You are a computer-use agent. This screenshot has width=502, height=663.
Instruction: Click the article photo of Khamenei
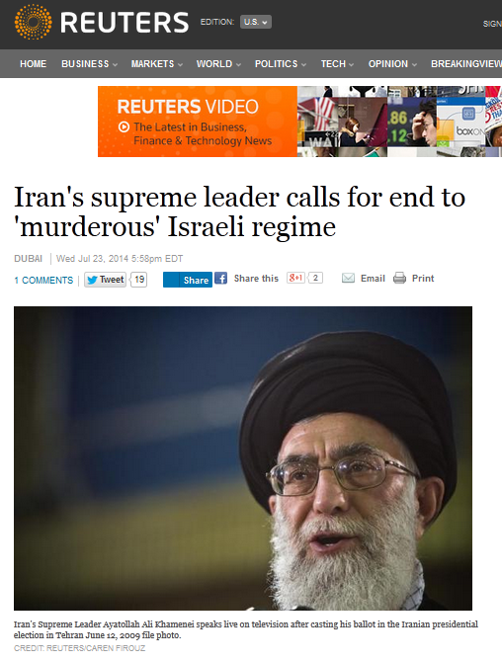click(243, 457)
